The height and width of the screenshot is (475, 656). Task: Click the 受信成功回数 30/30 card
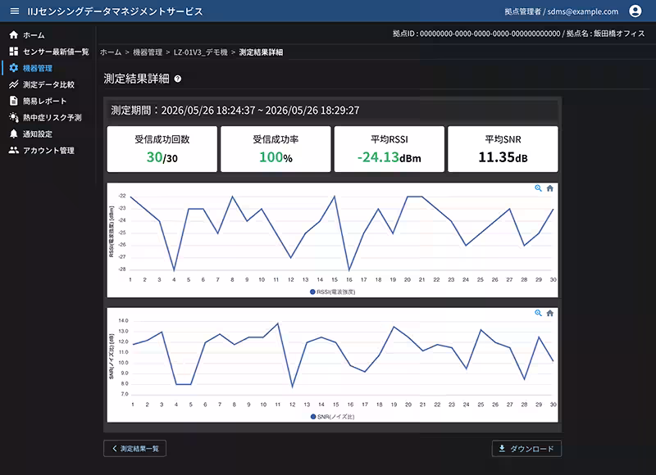[x=162, y=149]
